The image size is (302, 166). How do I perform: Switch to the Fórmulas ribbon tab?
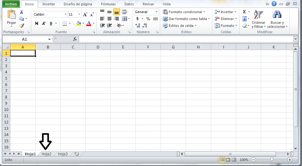click(108, 4)
